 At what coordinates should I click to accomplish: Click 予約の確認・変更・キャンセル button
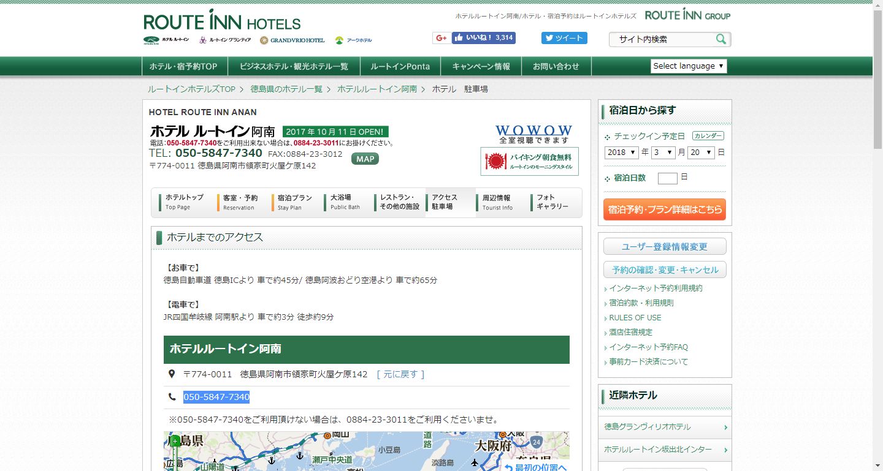665,269
